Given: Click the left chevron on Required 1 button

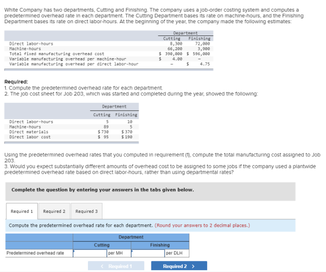Looking at the screenshot, I should 102,266.
